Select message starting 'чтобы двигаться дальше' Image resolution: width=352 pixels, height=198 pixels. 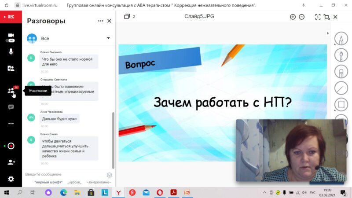point(69,148)
